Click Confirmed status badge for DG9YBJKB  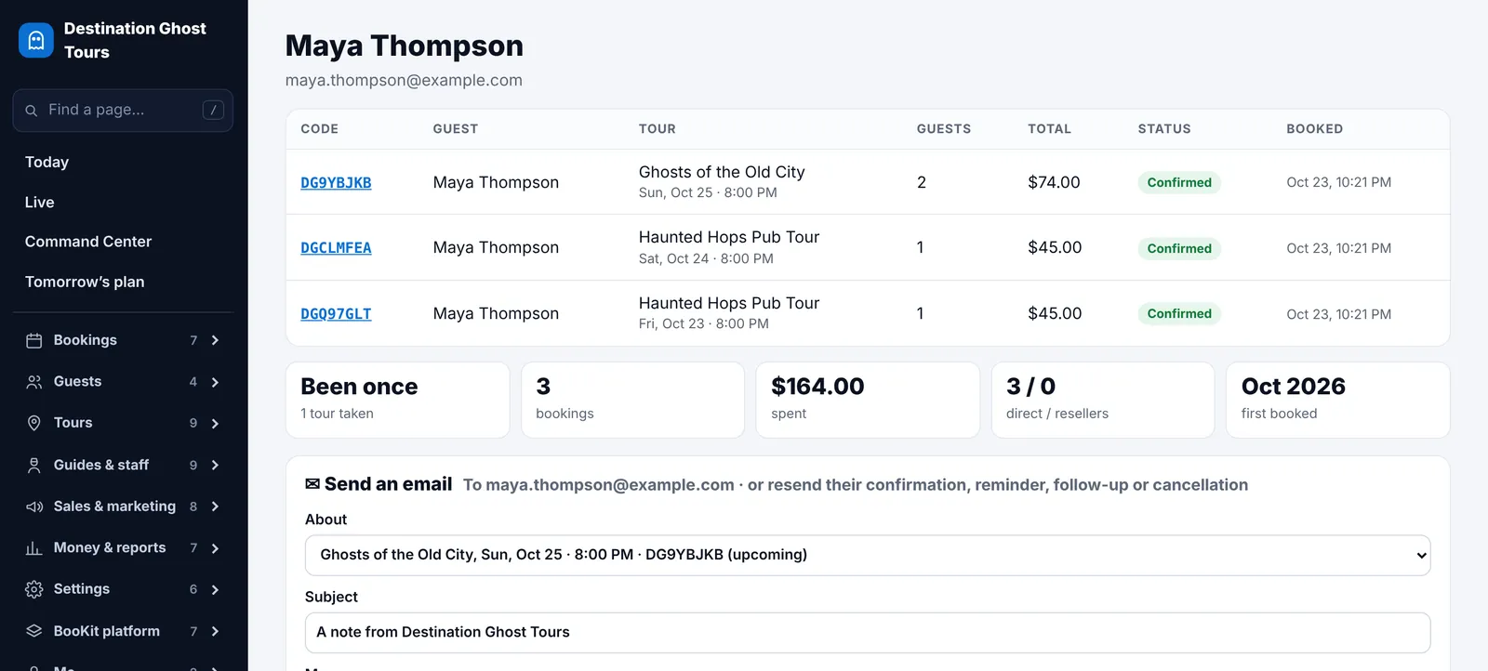1179,183
